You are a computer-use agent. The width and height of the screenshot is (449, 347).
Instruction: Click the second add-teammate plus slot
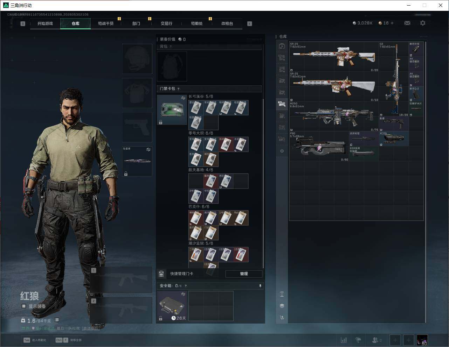click(408, 340)
